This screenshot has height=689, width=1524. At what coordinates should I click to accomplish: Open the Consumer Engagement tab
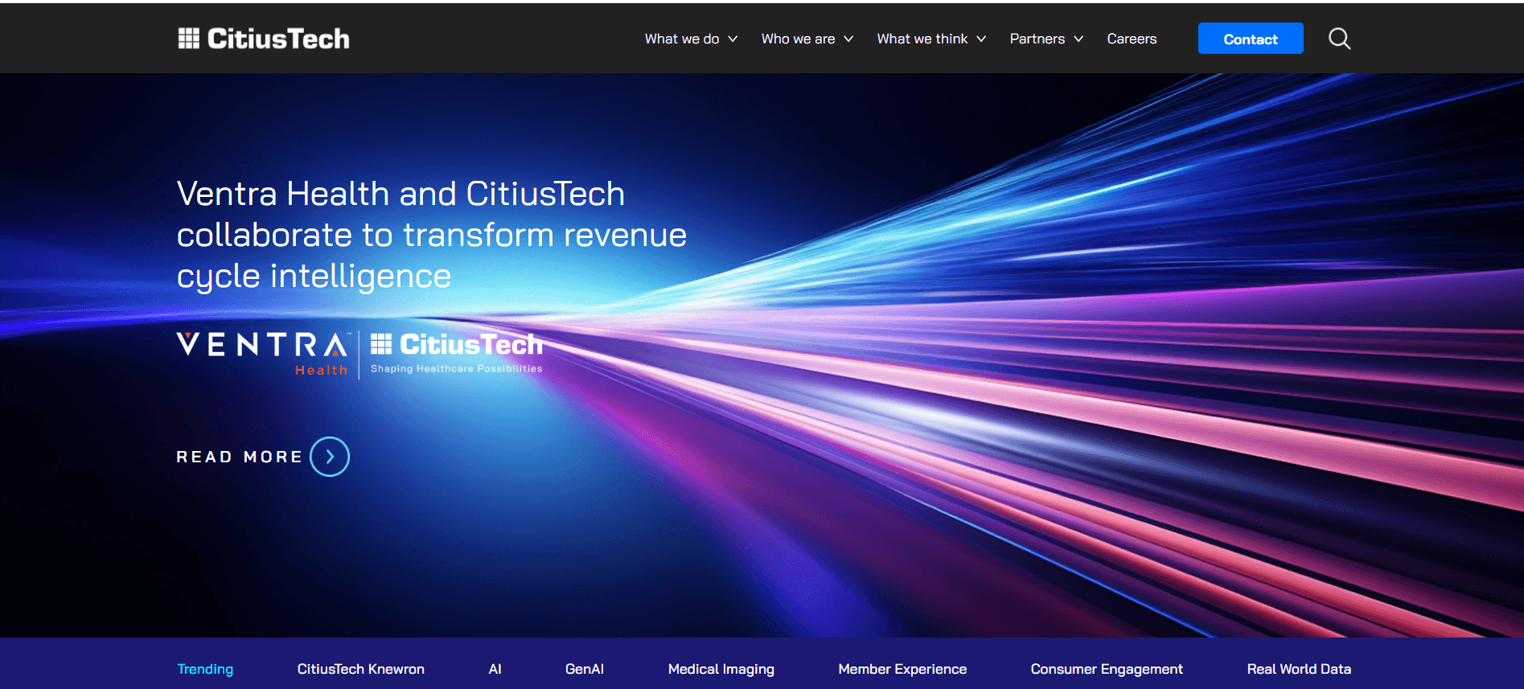click(x=1107, y=669)
